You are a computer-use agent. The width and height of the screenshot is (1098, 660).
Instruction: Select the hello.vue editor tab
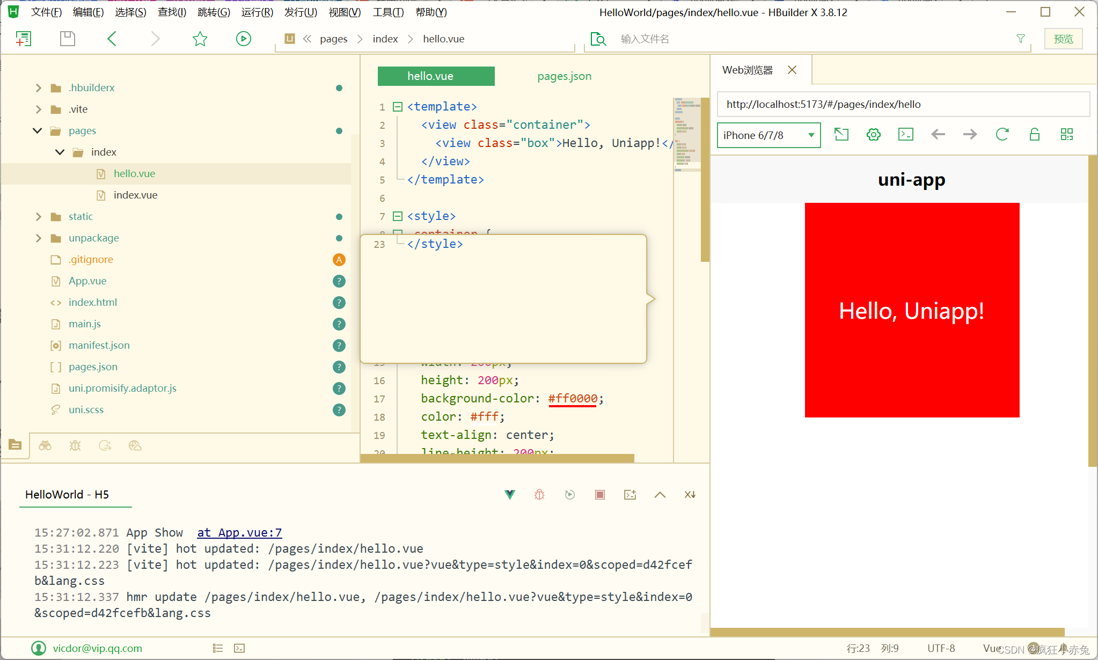[436, 76]
